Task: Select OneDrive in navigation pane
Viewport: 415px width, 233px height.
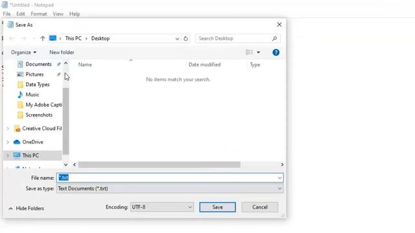Action: coord(32,142)
